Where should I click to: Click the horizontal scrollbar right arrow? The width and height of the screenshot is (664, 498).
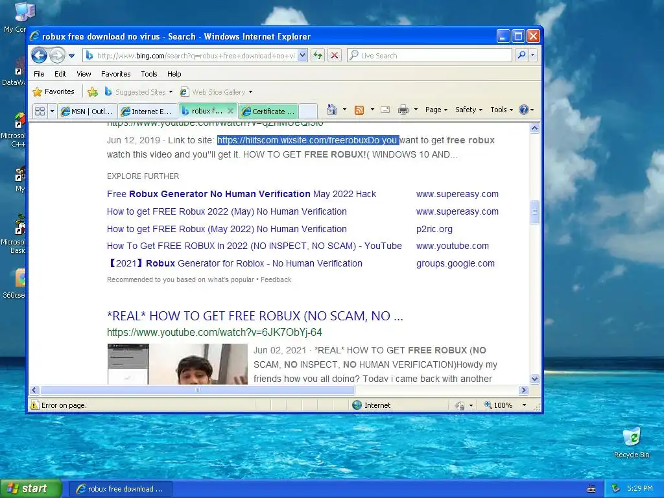tap(524, 390)
